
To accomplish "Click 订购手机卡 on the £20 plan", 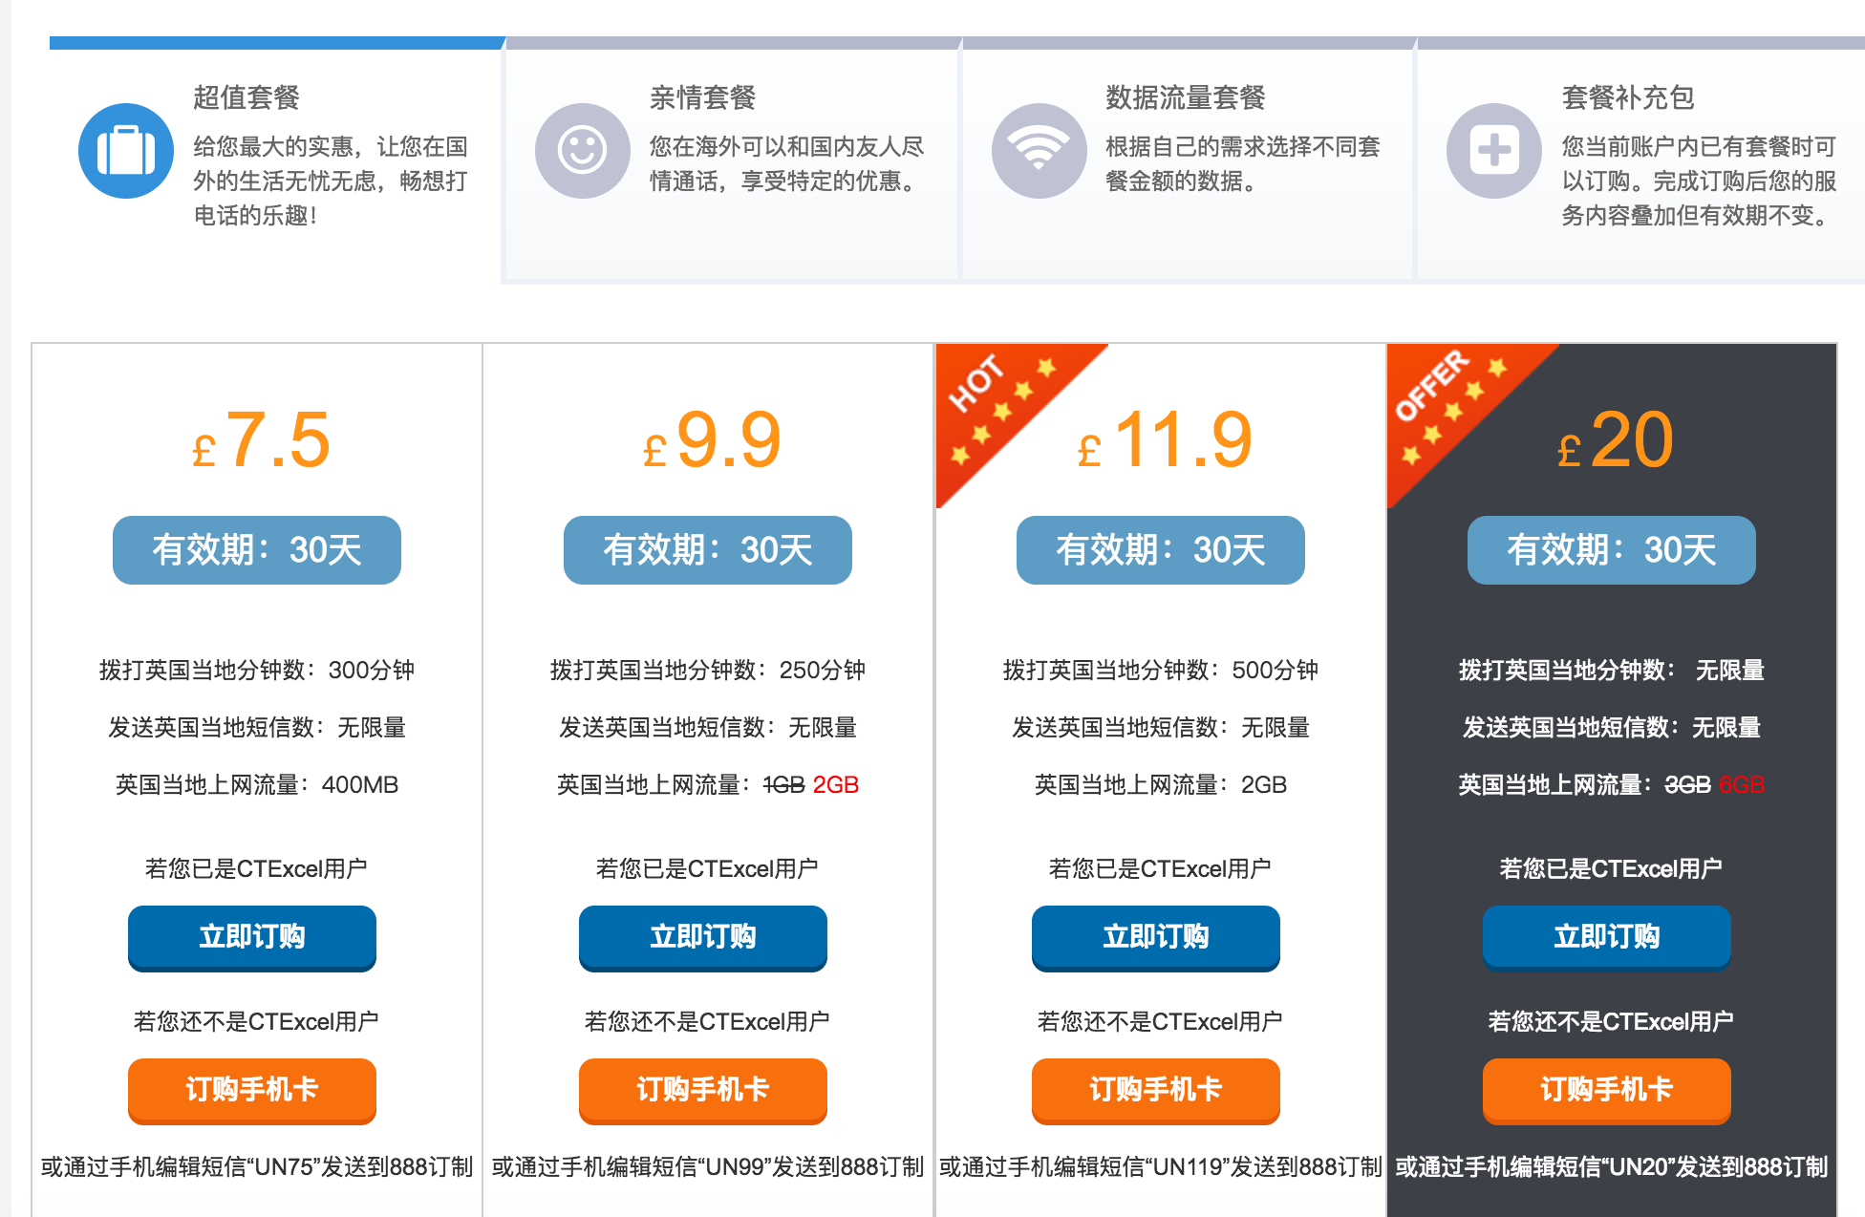I will pyautogui.click(x=1607, y=1091).
